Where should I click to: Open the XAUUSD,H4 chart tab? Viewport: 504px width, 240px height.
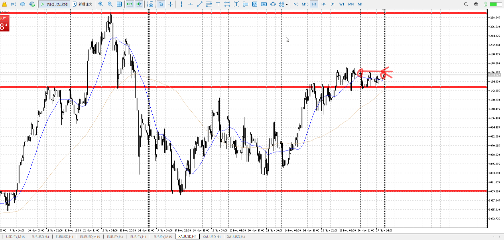click(x=236, y=237)
